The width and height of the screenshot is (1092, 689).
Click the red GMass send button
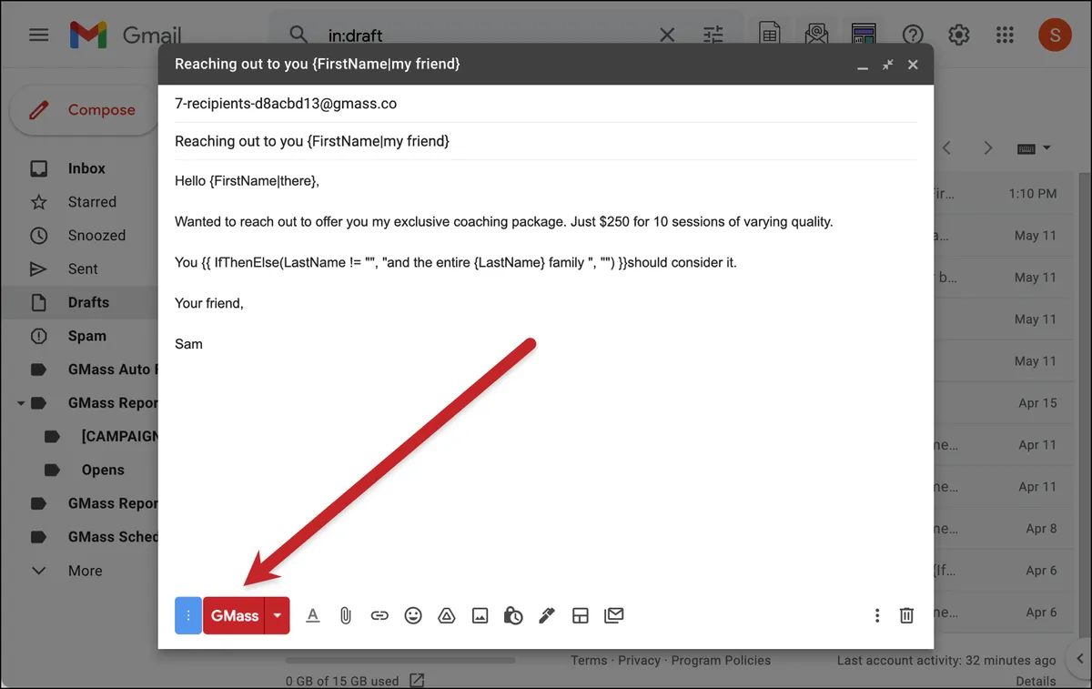tap(234, 616)
